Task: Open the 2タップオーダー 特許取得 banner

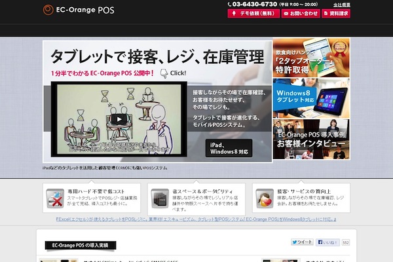Action: [x=311, y=58]
